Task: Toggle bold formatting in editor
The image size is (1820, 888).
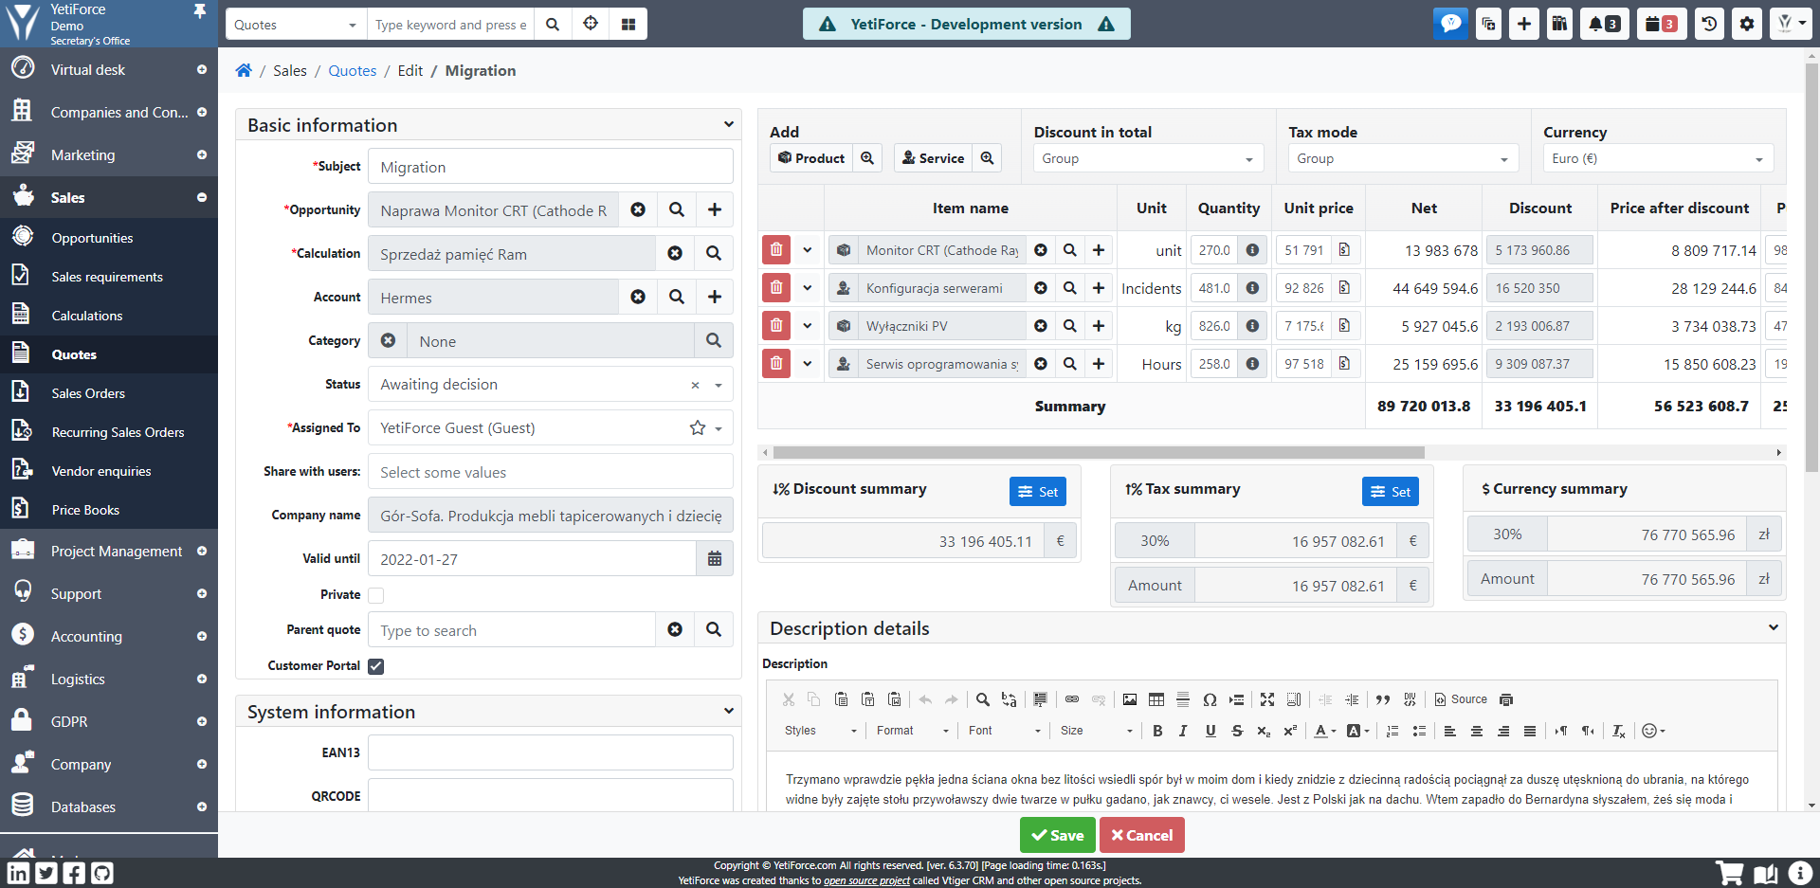Action: coord(1157,731)
